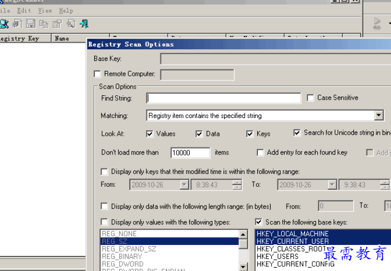Enable the Remote Computer checkbox
The image size is (391, 271).
[97, 74]
